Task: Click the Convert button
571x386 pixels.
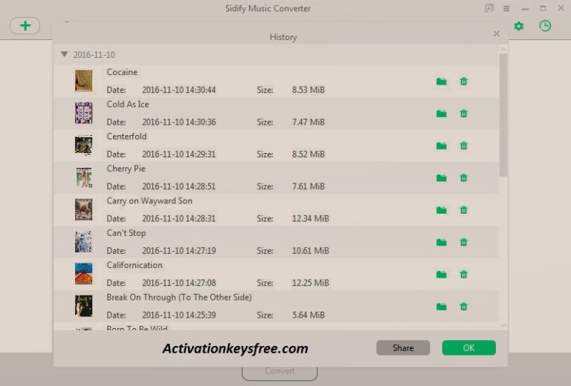Action: [280, 371]
